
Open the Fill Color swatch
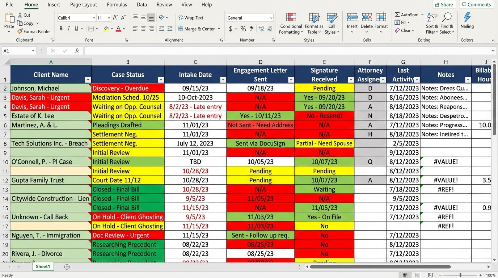point(106,29)
